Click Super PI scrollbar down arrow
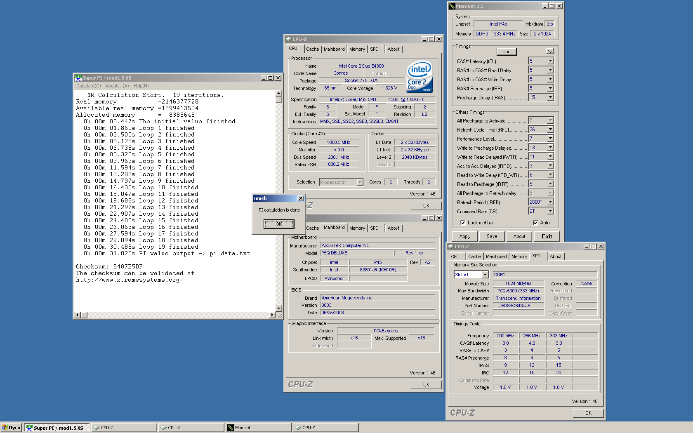The width and height of the screenshot is (693, 433). pyautogui.click(x=279, y=308)
